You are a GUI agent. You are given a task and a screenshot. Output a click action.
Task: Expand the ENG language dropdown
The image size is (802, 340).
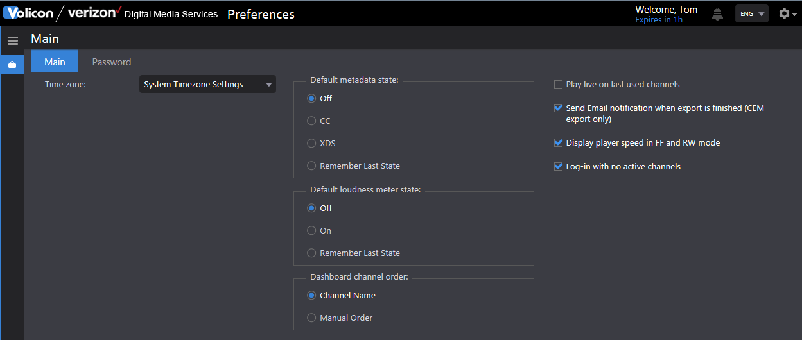coord(752,13)
